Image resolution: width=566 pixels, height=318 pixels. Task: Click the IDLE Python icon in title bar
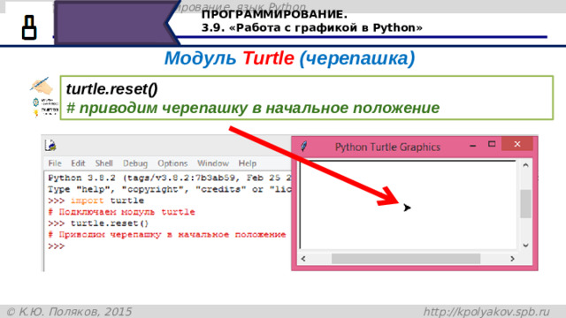(x=50, y=145)
